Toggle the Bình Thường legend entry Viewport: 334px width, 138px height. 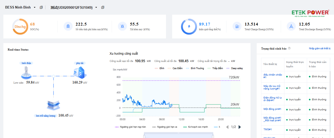[195, 68]
